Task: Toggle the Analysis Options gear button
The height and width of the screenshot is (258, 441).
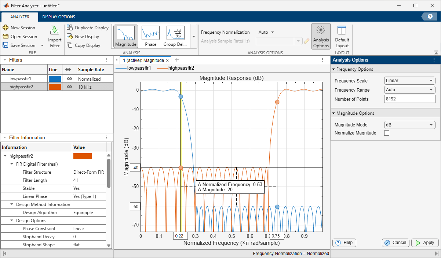Action: tap(321, 36)
